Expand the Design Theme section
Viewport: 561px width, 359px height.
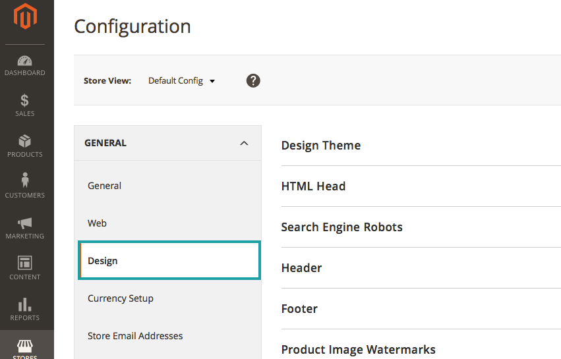coord(321,146)
